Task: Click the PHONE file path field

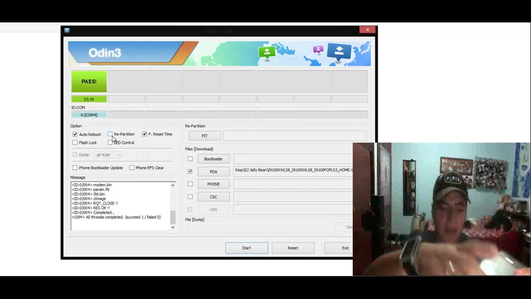Action: click(x=293, y=184)
